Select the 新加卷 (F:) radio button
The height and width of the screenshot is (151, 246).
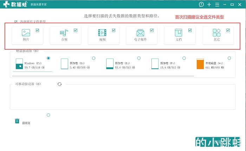184,58
